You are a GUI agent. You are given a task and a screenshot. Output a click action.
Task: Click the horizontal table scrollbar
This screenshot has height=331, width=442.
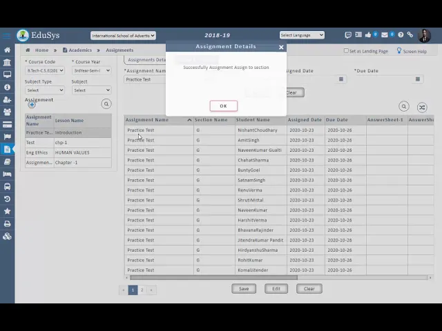(x=213, y=277)
